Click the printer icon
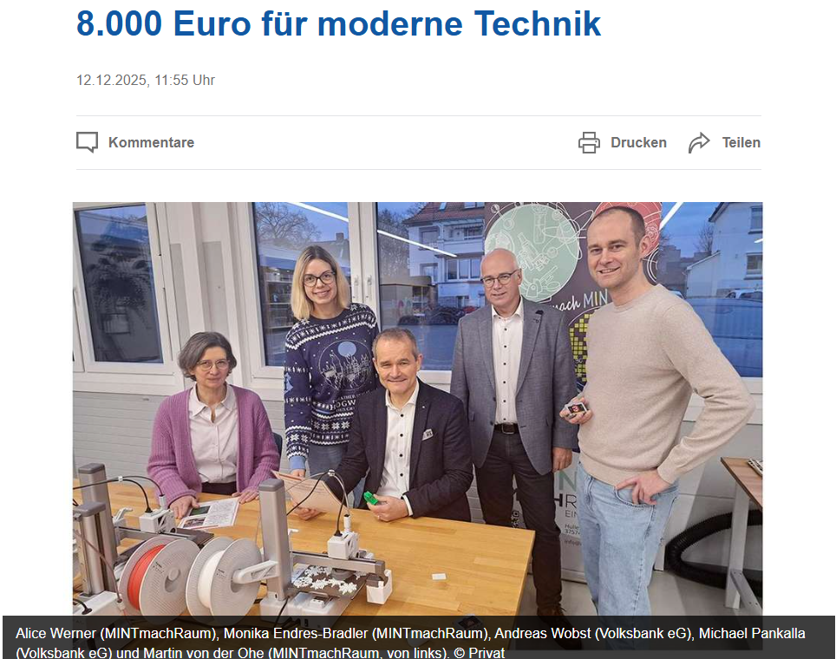836x659 pixels. (589, 142)
